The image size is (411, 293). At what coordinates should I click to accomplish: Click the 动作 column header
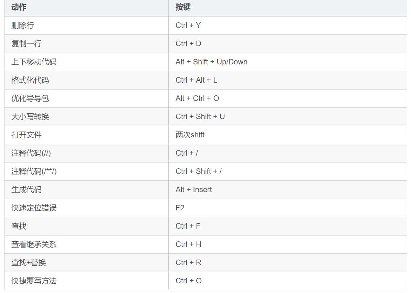pos(19,7)
